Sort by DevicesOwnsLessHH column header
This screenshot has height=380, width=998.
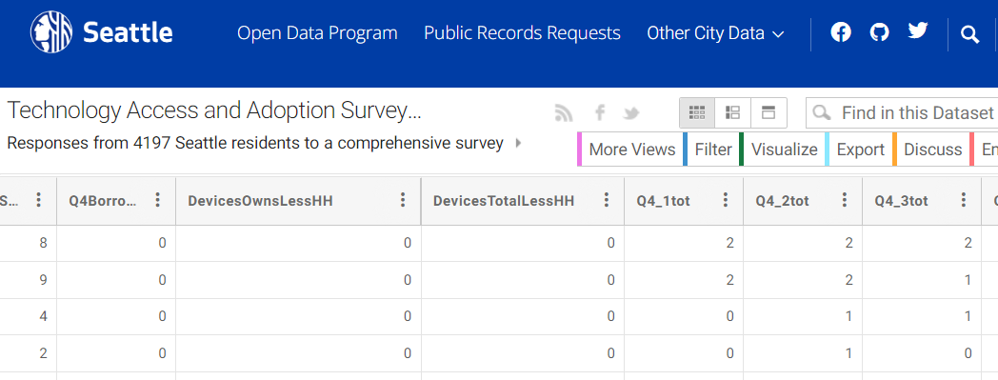(x=260, y=201)
